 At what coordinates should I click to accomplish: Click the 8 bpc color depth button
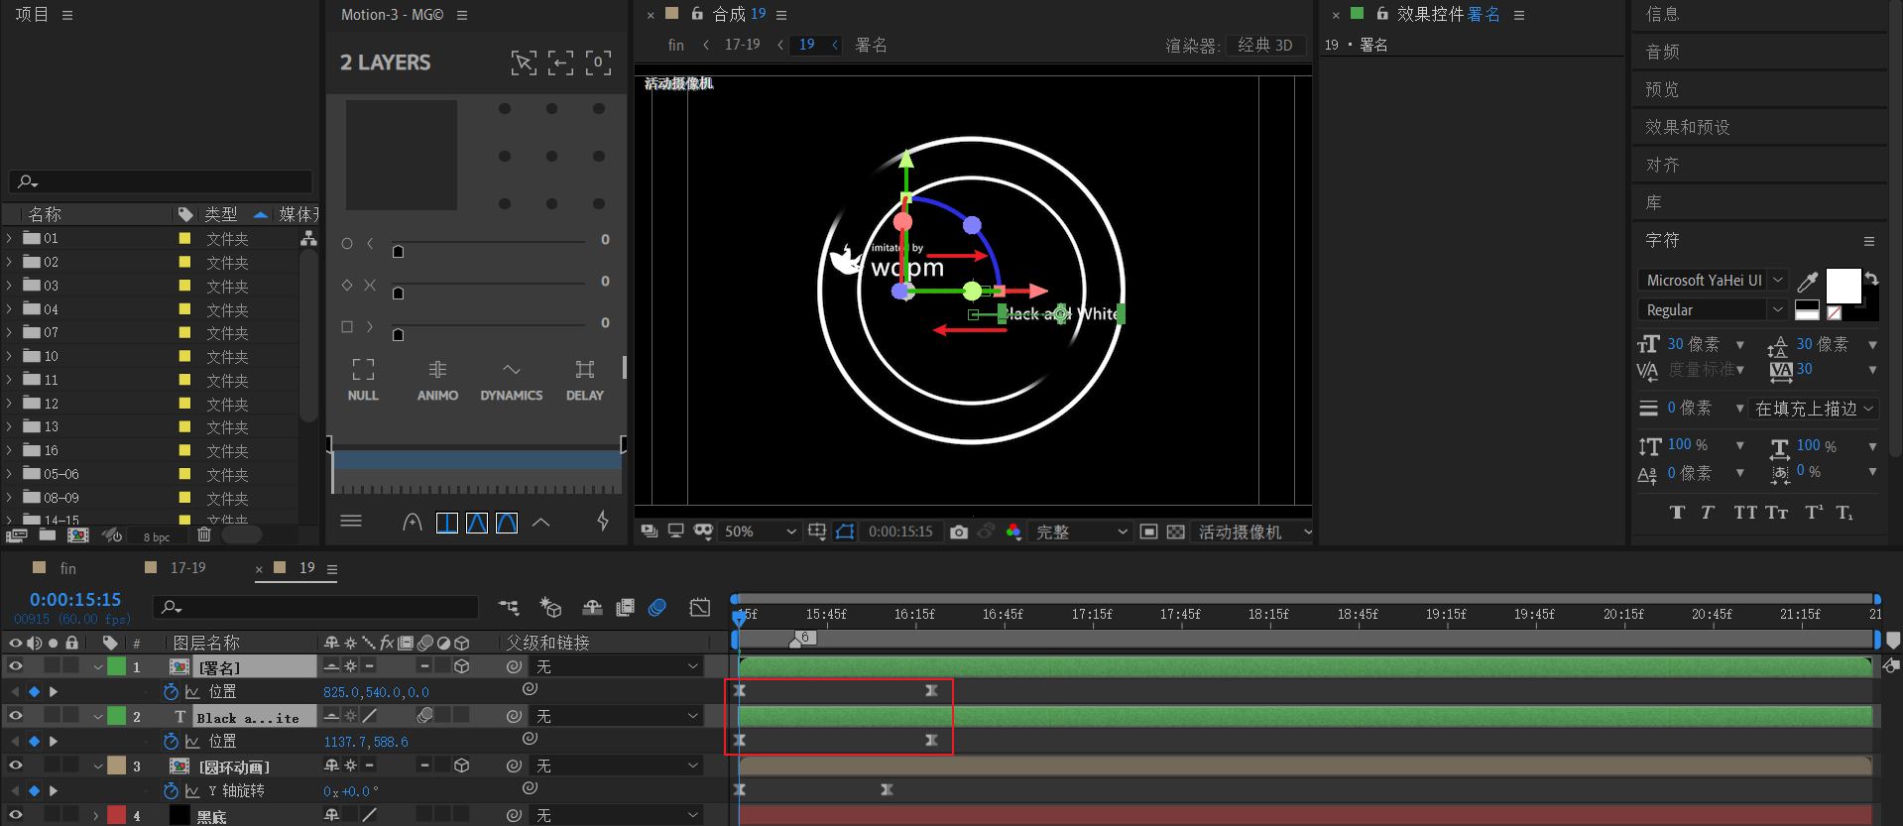coord(157,536)
